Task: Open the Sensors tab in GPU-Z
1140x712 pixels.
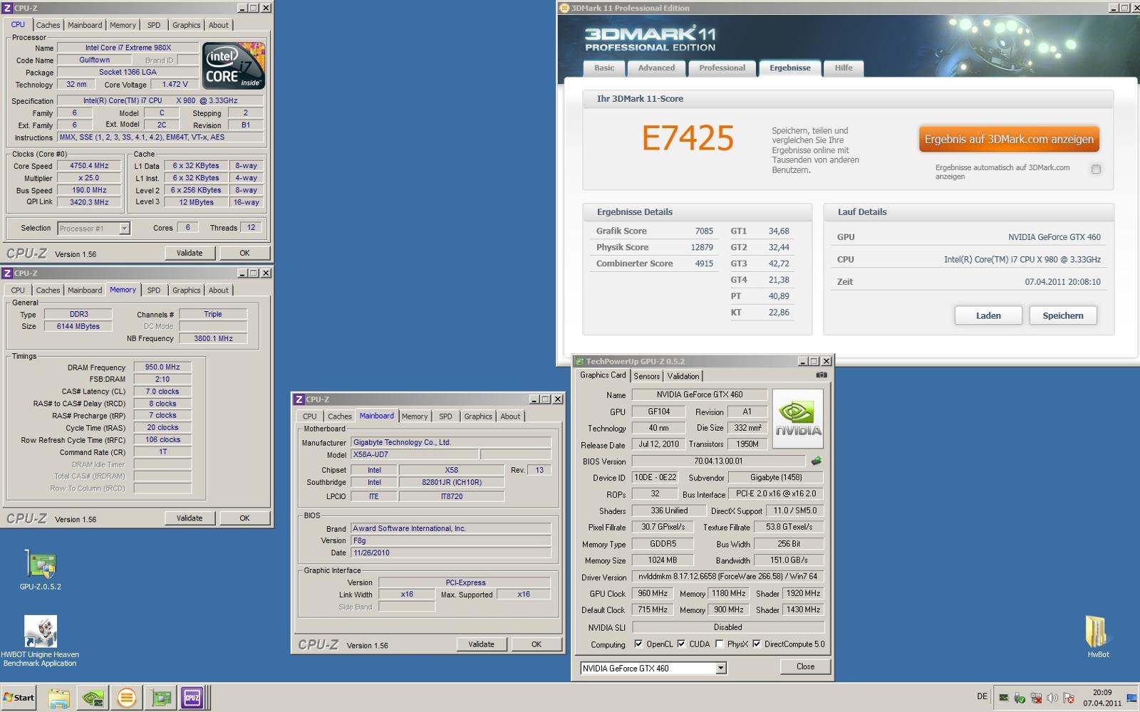Action: point(646,376)
